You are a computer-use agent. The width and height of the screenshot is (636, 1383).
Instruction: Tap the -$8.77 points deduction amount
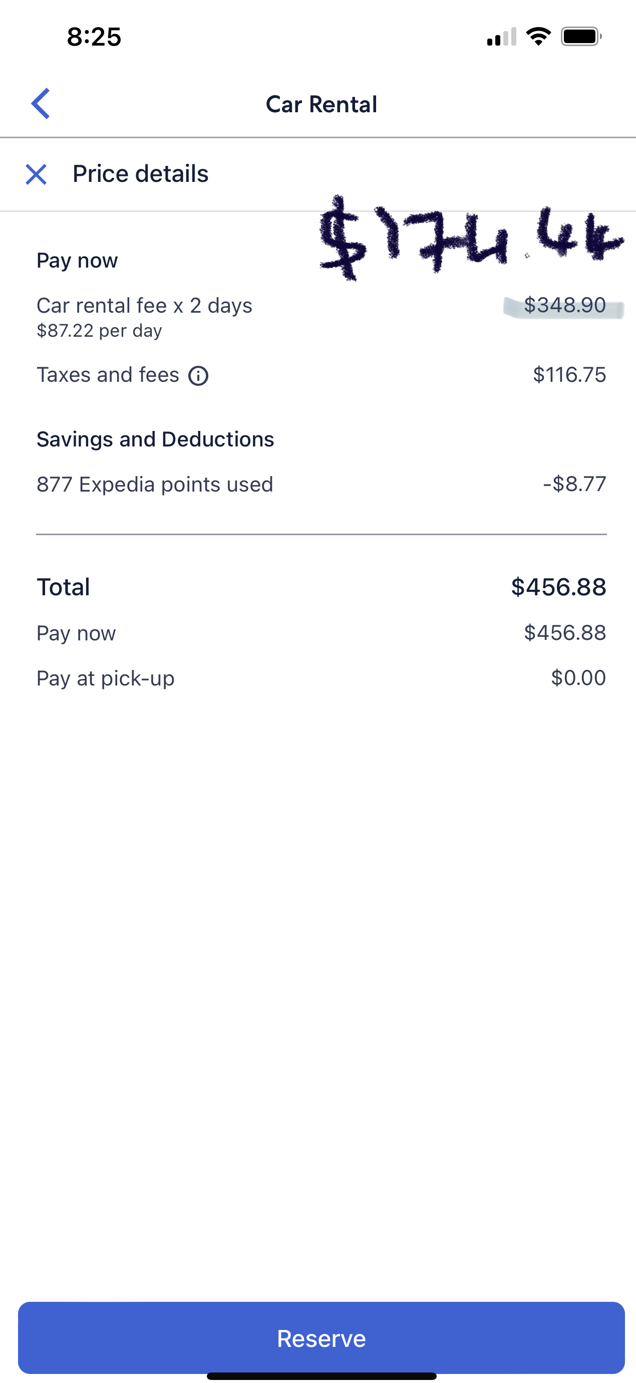coord(574,484)
